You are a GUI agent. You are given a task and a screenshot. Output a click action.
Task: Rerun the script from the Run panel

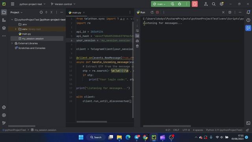tap(152, 12)
